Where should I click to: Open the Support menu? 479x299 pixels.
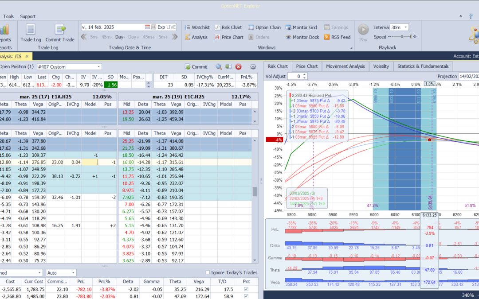click(28, 16)
